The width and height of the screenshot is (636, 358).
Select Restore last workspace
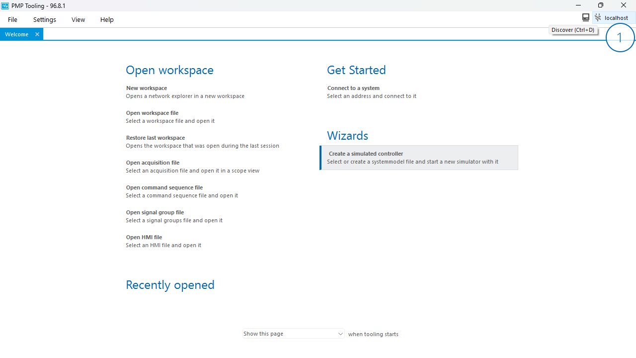coord(156,138)
